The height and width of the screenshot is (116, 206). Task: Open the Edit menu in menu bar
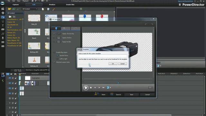pyautogui.click(x=14, y=1)
